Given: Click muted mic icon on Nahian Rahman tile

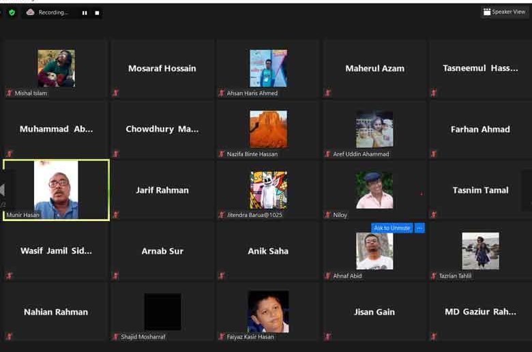Looking at the screenshot, I should (x=10, y=336).
